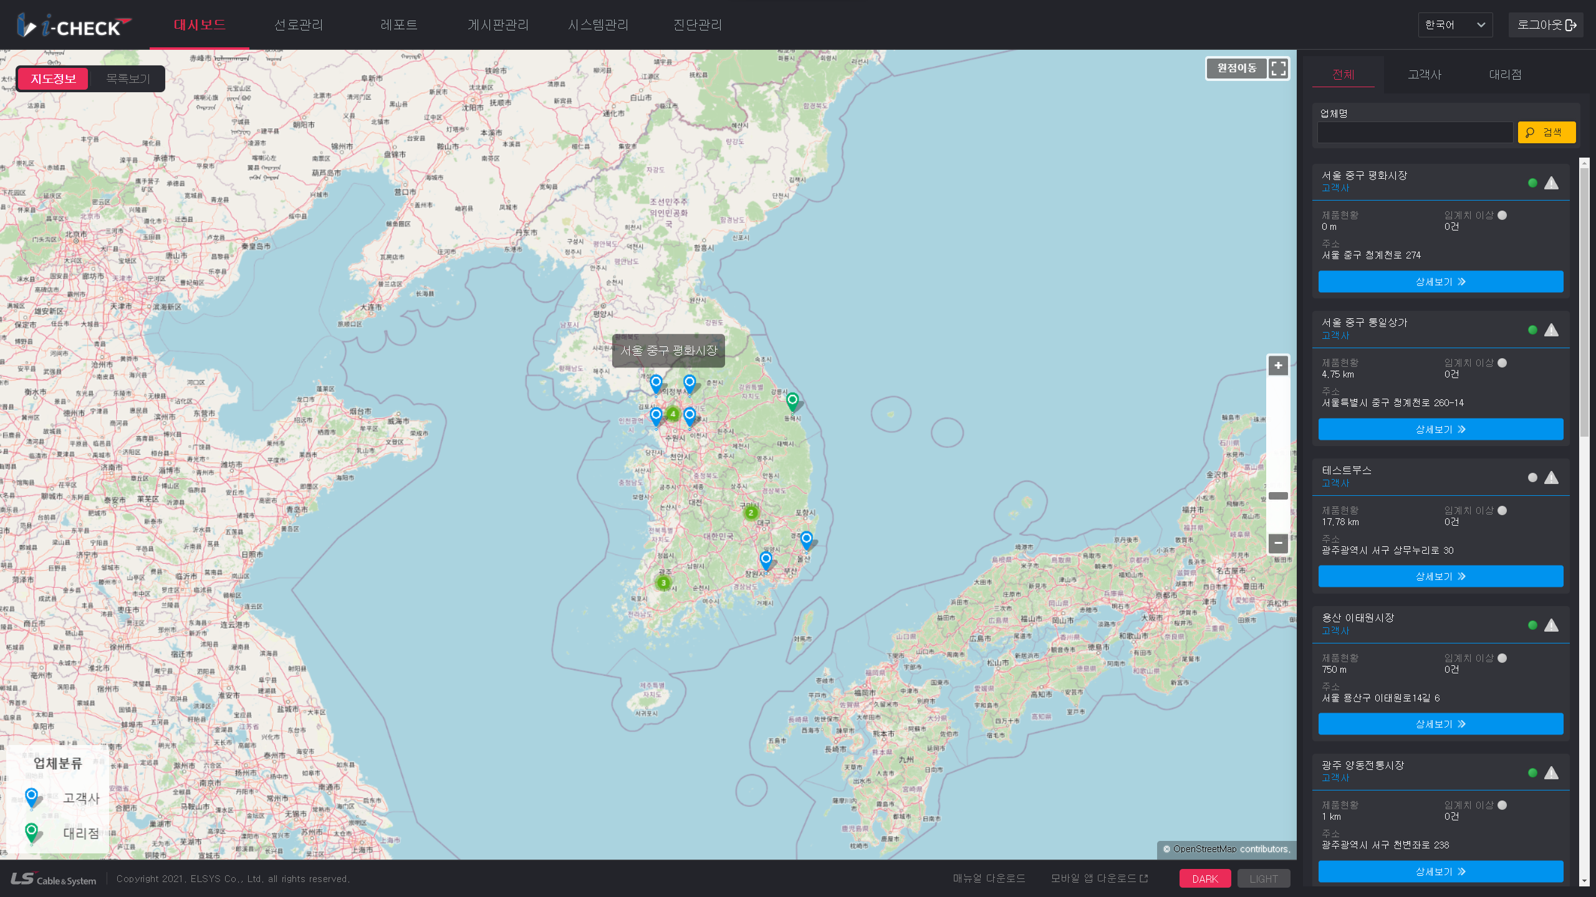Click green status dot for 서울 중구 통일상가
This screenshot has width=1596, height=897.
coord(1532,330)
